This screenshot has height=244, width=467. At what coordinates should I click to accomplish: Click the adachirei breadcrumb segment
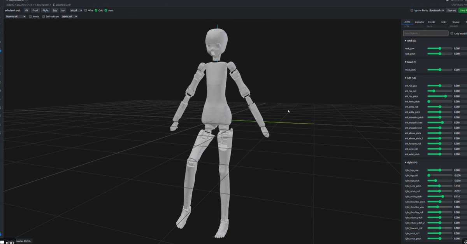point(21,5)
